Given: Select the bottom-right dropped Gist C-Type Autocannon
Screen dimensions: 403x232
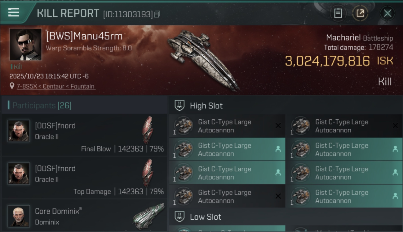Looking at the screenshot, I should pos(344,196).
